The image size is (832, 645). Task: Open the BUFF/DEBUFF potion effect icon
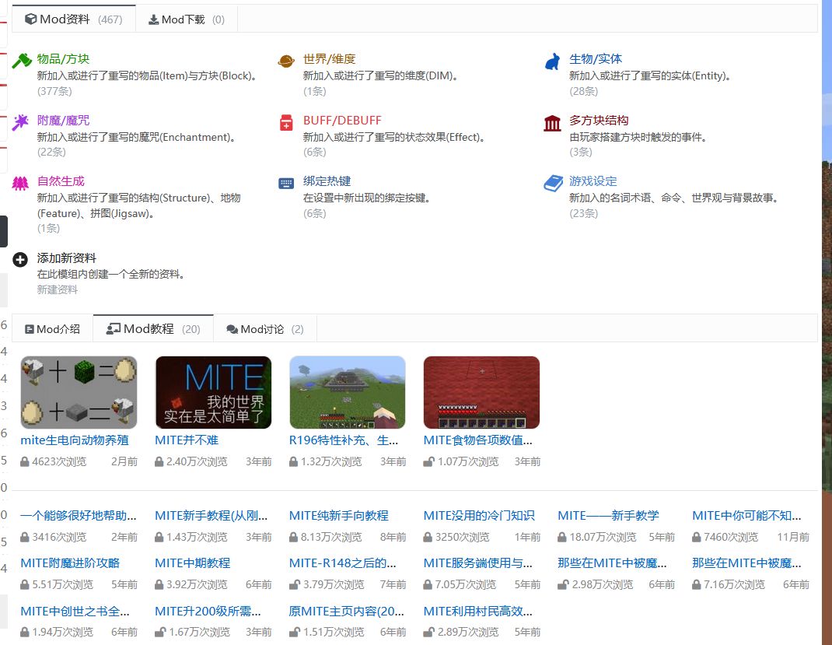point(286,122)
